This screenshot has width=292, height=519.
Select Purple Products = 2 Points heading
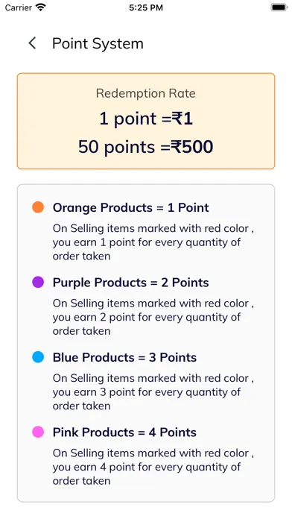tap(131, 283)
